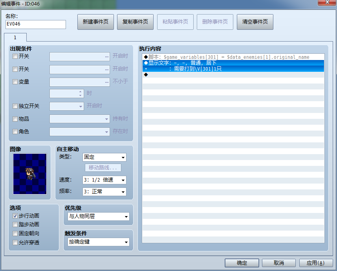This screenshot has width=337, height=271.
Task: Click the 复制事件页 button
Action: [x=135, y=22]
